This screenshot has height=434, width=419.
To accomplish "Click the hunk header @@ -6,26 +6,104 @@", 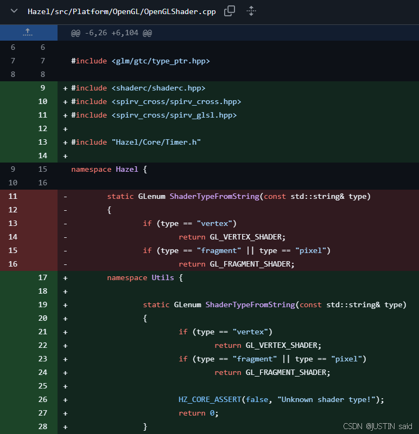I will pos(111,33).
